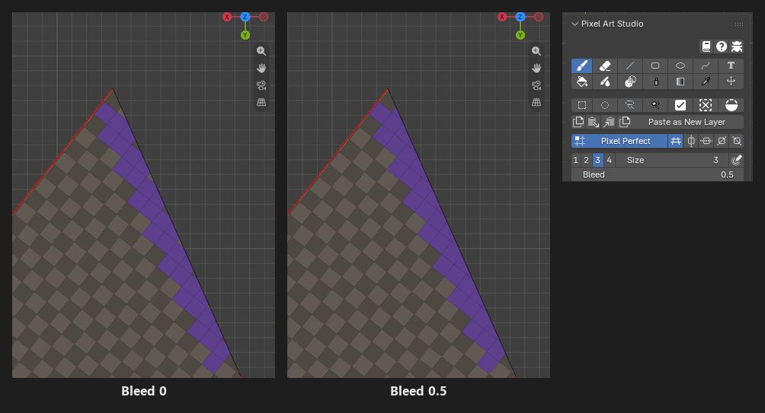The width and height of the screenshot is (765, 413).
Task: Select the ellipse shape tool
Action: [x=680, y=66]
